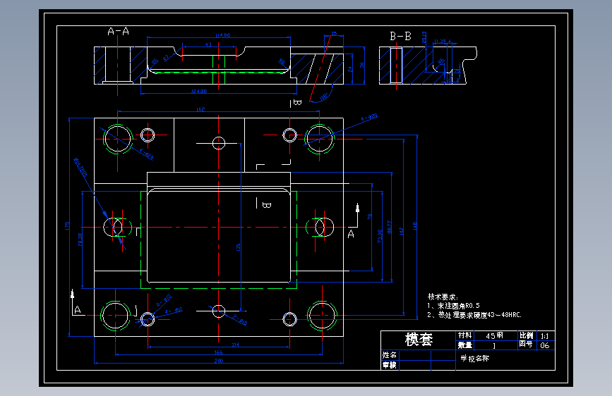Click the 姓名 label cell
The width and height of the screenshot is (612, 396).
(x=390, y=354)
